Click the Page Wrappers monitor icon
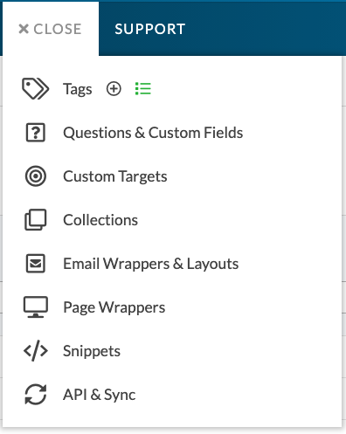Image resolution: width=346 pixels, height=434 pixels. [x=36, y=307]
